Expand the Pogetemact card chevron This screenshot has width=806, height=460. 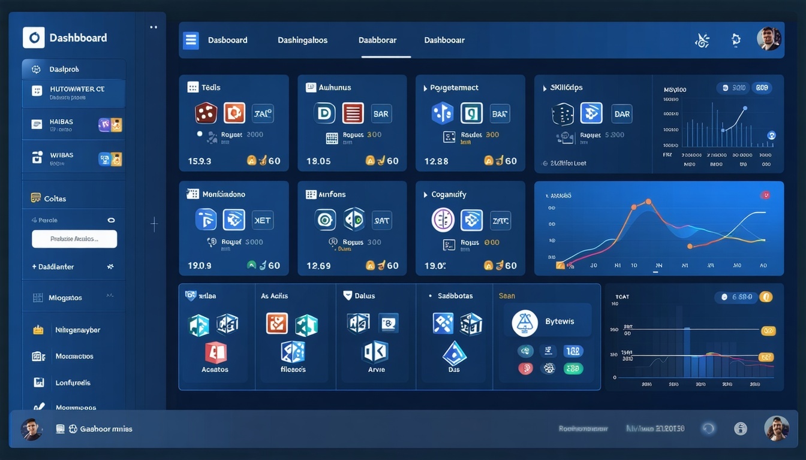point(426,87)
